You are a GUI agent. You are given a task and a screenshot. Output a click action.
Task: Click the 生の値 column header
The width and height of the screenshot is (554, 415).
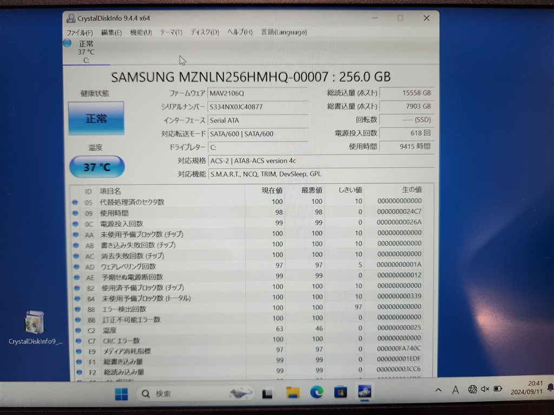(411, 190)
